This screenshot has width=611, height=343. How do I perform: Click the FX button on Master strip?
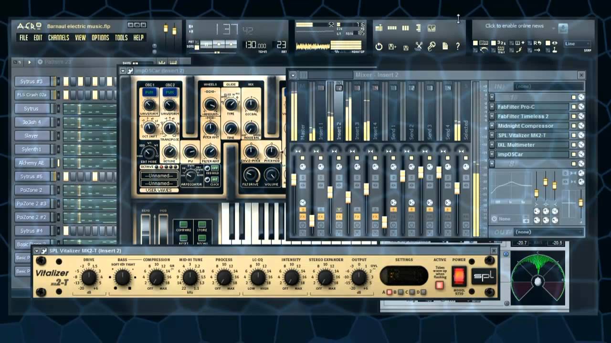point(303,217)
